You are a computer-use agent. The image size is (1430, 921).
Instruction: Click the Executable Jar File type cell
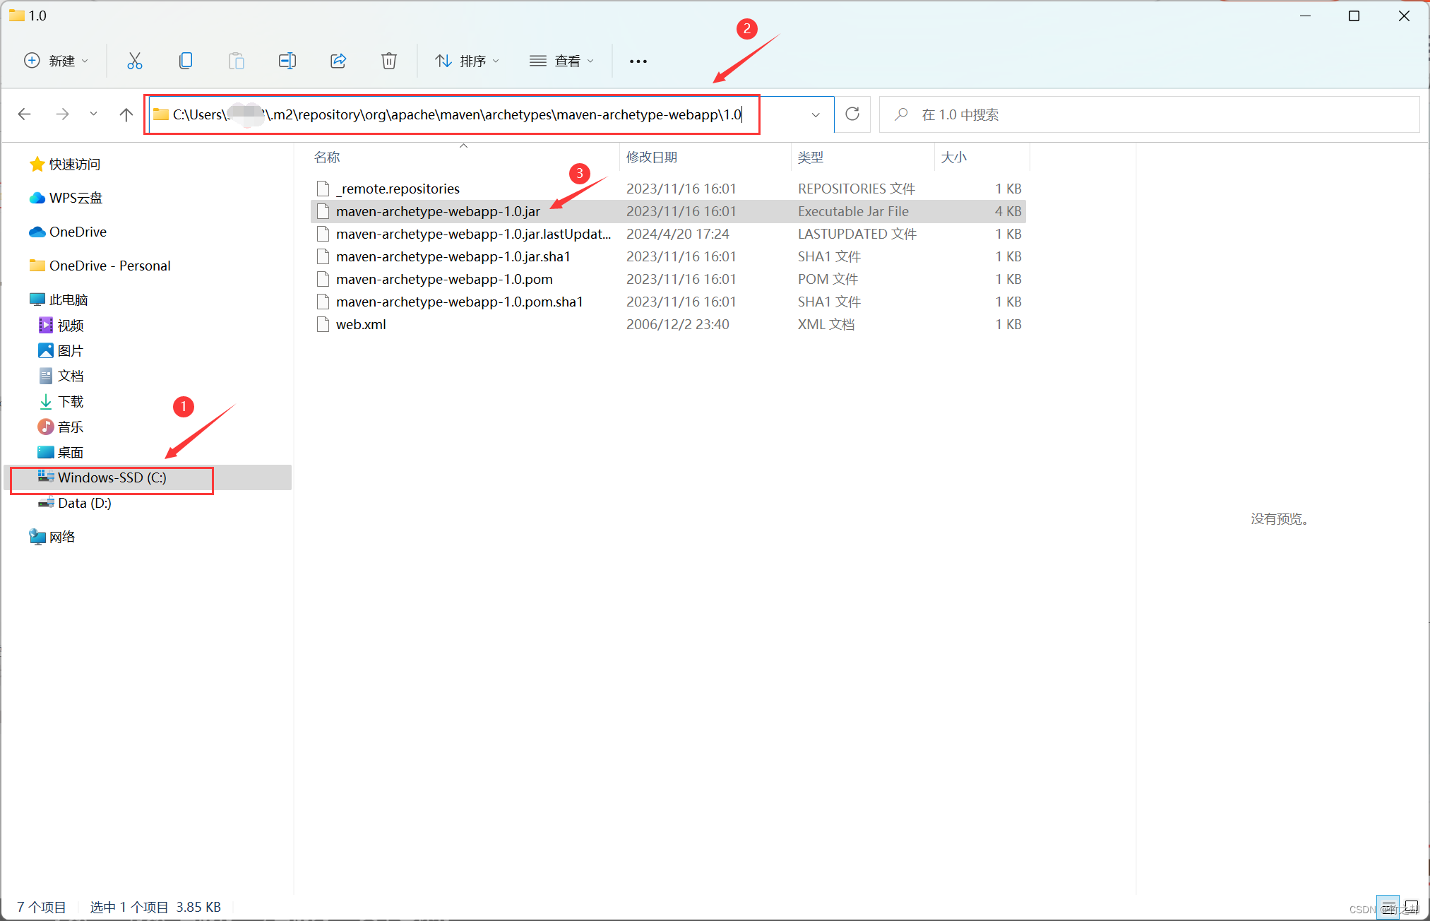coord(853,211)
